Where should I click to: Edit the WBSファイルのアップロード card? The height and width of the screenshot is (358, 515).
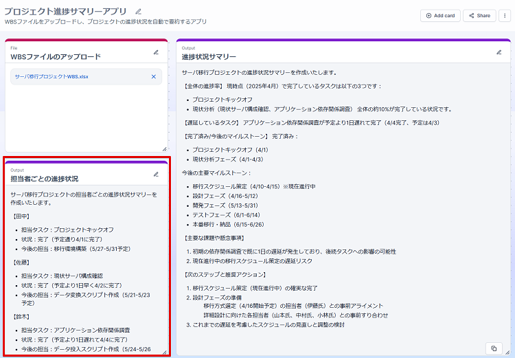tap(156, 52)
